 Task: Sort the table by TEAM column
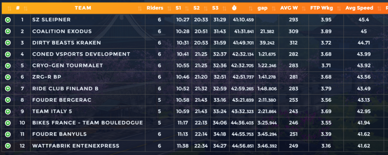pos(83,8)
